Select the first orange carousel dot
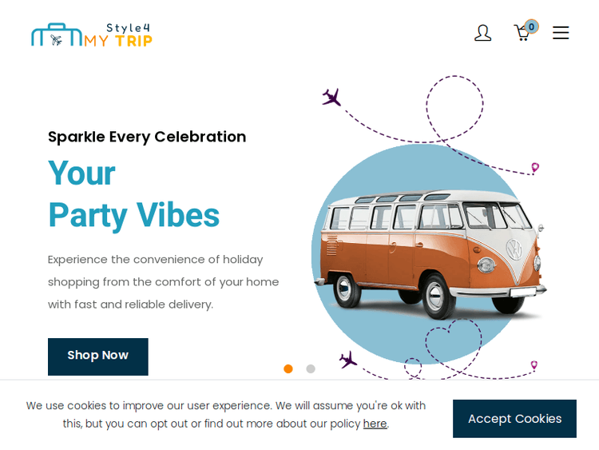This screenshot has width=599, height=450. (288, 368)
